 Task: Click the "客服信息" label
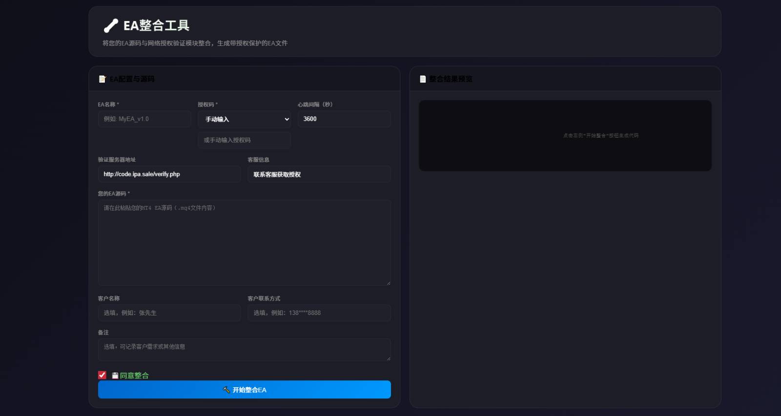pos(259,160)
